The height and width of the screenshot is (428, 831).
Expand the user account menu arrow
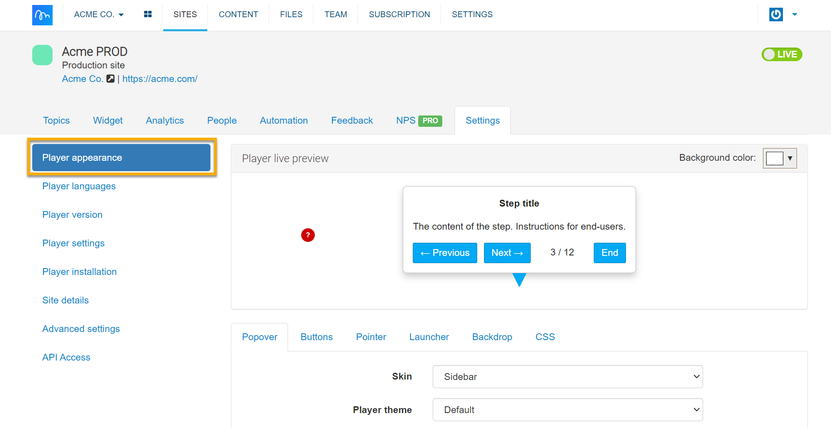point(794,14)
